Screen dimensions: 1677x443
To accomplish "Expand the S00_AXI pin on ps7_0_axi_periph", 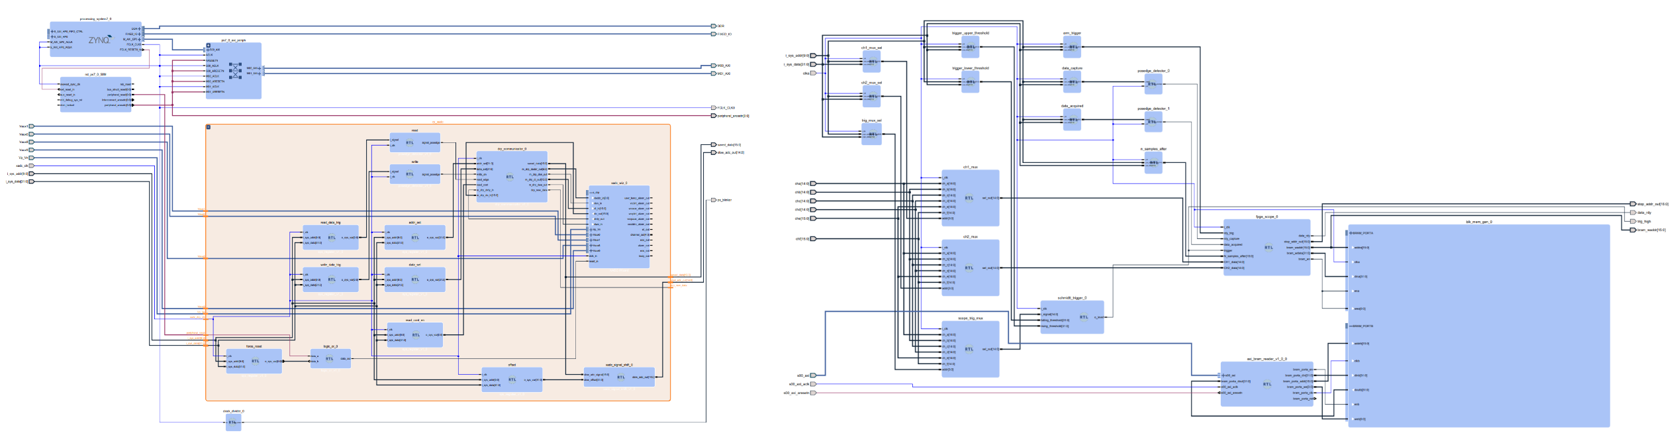I will click(x=207, y=50).
